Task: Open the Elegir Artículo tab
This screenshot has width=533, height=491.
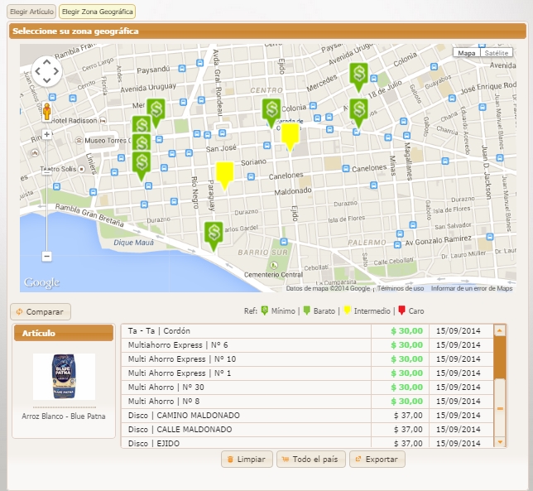Action: (x=31, y=12)
